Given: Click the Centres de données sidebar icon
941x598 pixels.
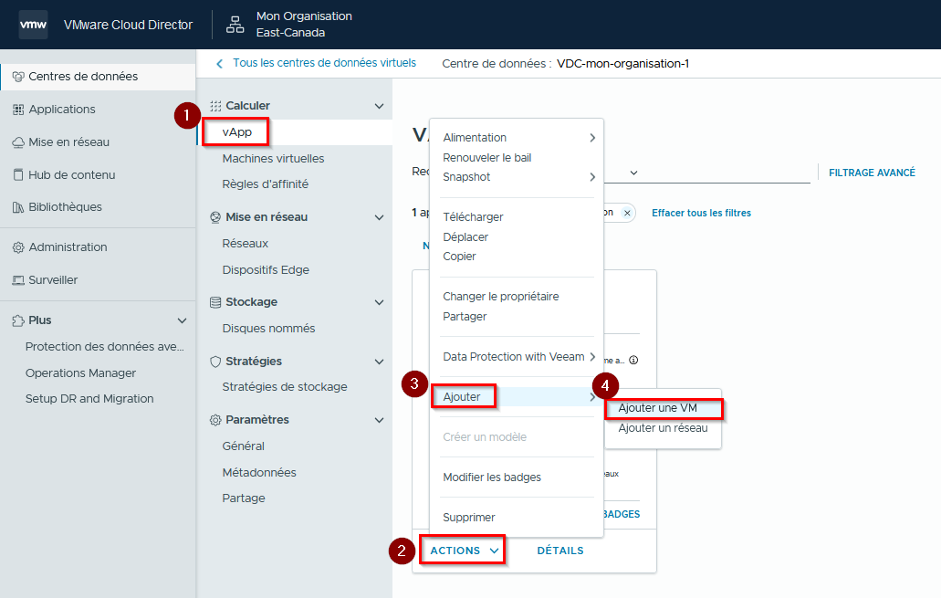Looking at the screenshot, I should [x=18, y=77].
